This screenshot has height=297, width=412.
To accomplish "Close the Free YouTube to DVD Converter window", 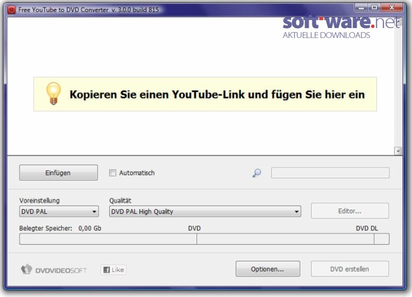I will (392, 8).
